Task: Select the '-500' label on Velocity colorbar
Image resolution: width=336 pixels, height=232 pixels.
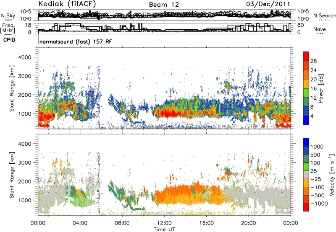Action: [x=318, y=196]
